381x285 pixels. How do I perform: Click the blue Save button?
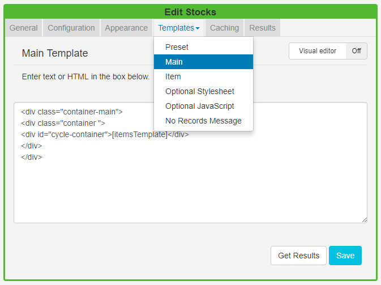345,256
